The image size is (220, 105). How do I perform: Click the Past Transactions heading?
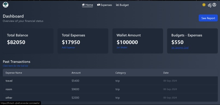pyautogui.click(x=16, y=62)
